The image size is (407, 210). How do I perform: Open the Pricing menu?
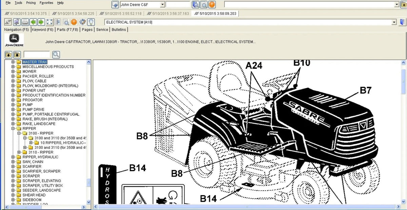(x=31, y=3)
